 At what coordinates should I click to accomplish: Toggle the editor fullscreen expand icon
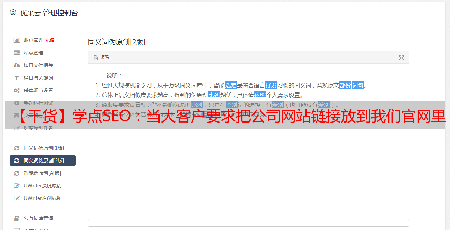click(x=401, y=58)
